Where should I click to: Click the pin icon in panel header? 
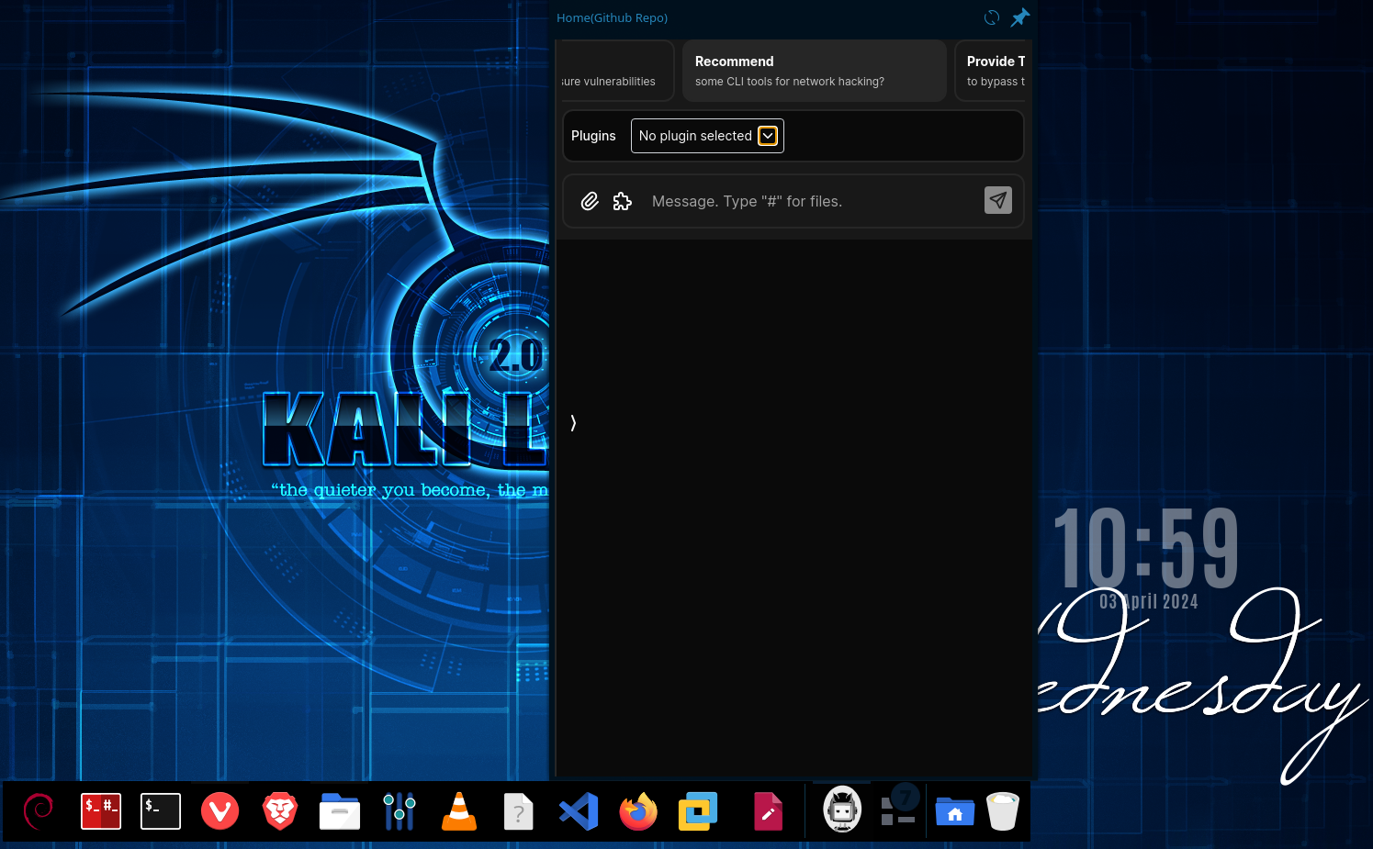point(1020,17)
